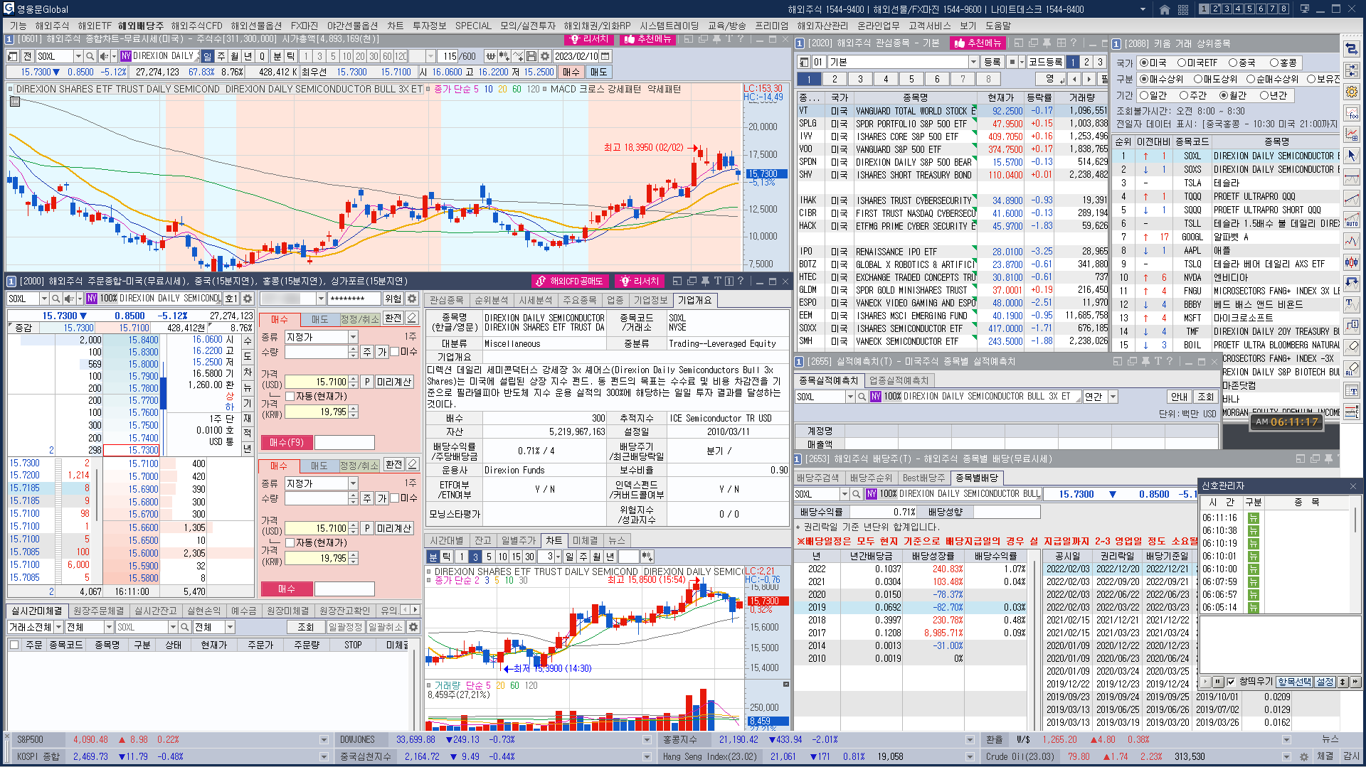Click the SOXL row in top traded list
Image resolution: width=1366 pixels, height=767 pixels.
(1227, 156)
